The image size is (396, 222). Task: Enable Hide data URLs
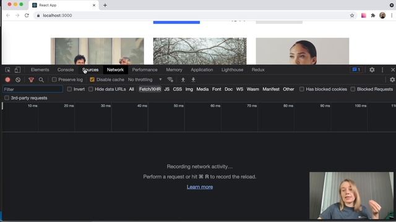pos(91,89)
